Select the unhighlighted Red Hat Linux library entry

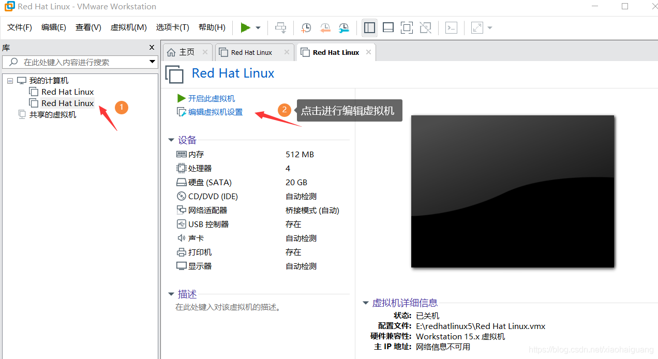click(68, 92)
